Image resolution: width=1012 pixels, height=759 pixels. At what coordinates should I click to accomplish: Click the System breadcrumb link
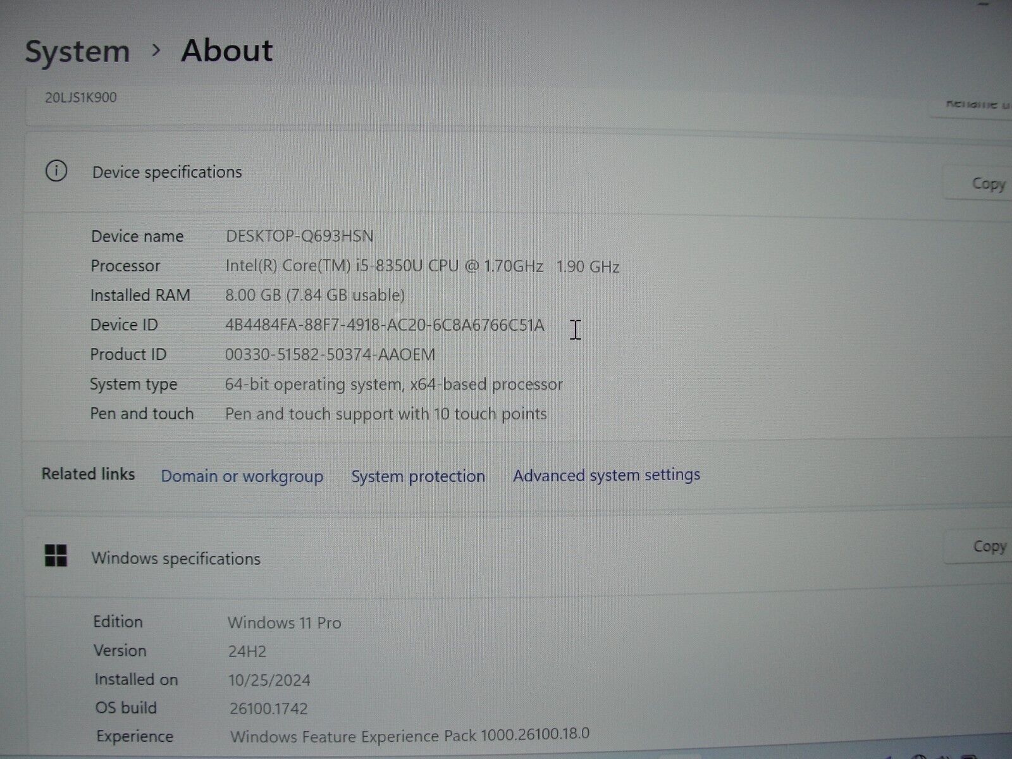click(77, 51)
